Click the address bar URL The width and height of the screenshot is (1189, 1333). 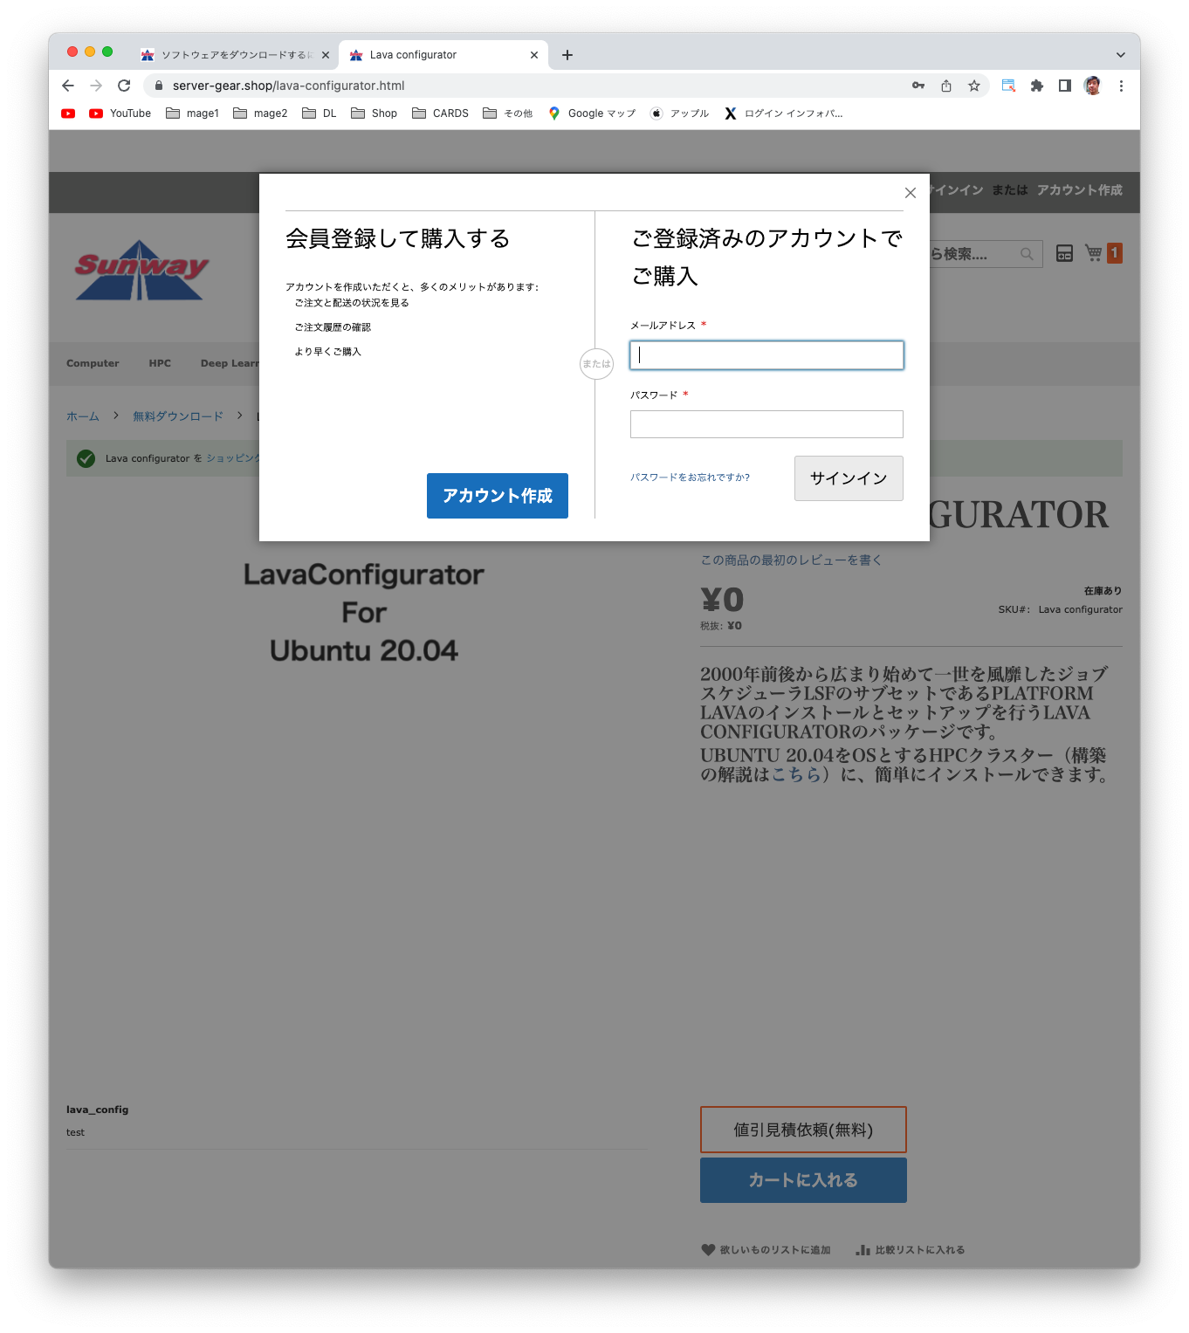(288, 86)
